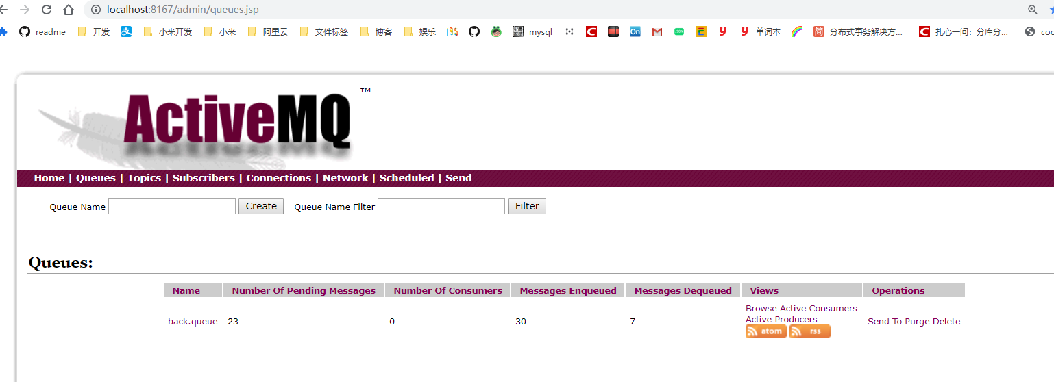The width and height of the screenshot is (1054, 382).
Task: Purge the back.queue queue
Action: (x=917, y=322)
